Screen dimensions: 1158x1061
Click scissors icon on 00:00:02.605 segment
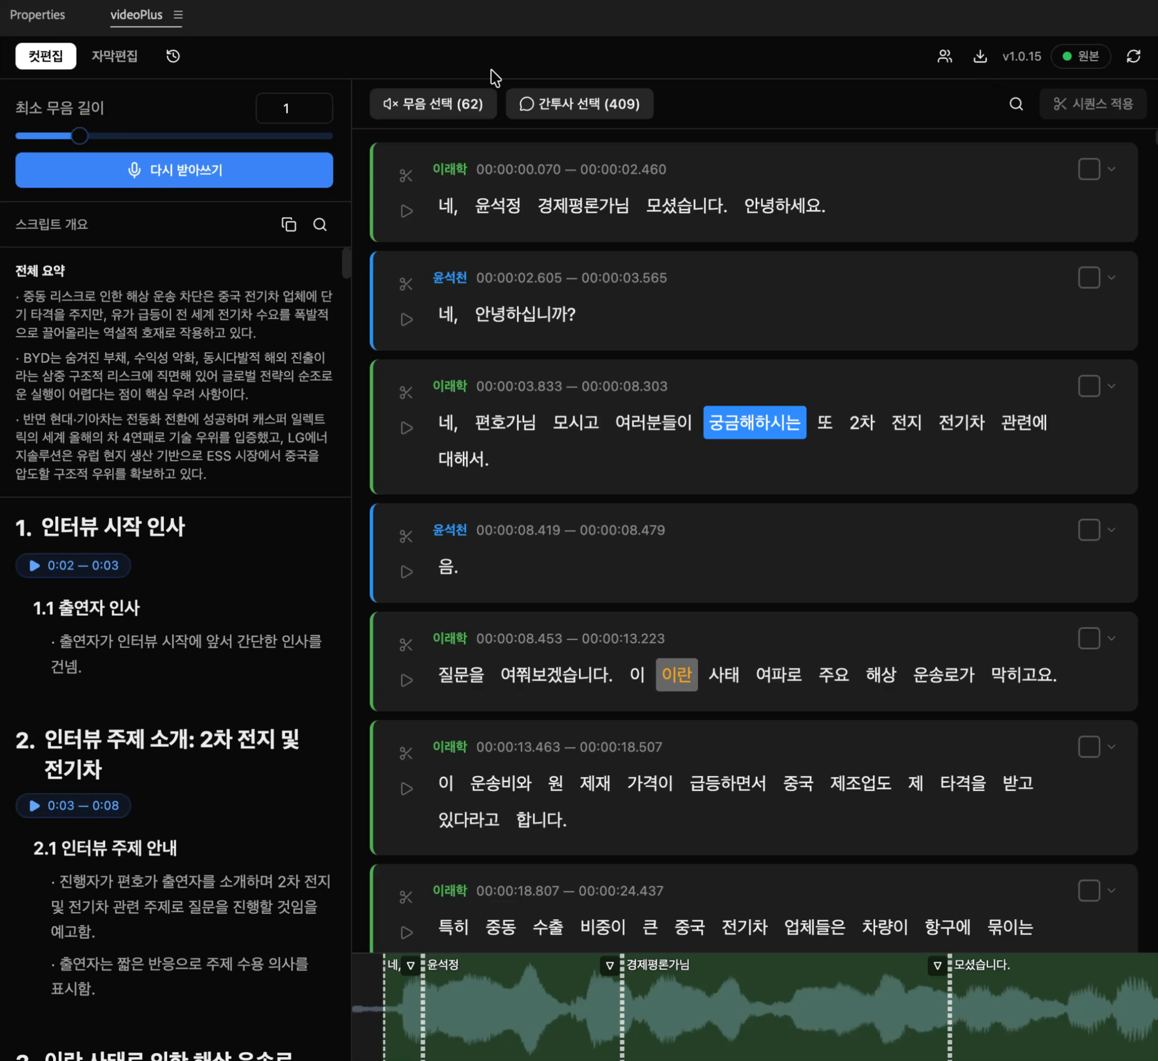(406, 284)
